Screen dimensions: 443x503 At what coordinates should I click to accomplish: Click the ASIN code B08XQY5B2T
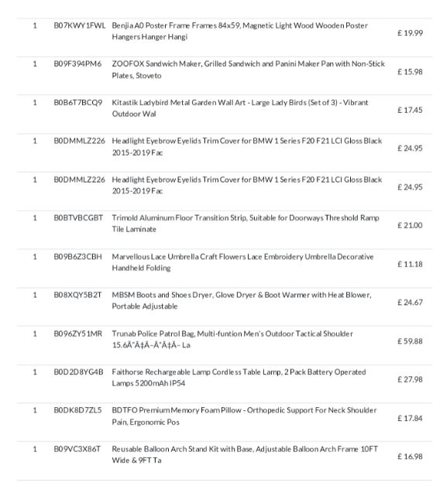click(77, 295)
